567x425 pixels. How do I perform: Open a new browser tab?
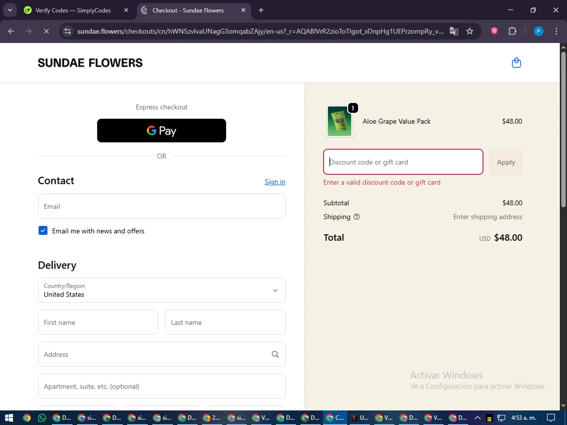pos(261,10)
